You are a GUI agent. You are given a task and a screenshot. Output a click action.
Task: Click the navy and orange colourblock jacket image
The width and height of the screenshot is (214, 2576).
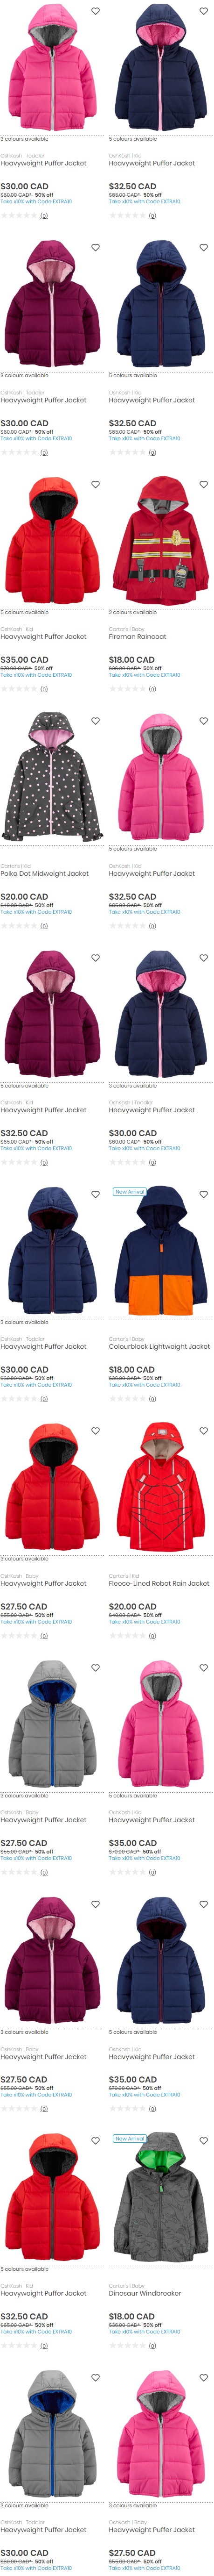click(160, 1251)
